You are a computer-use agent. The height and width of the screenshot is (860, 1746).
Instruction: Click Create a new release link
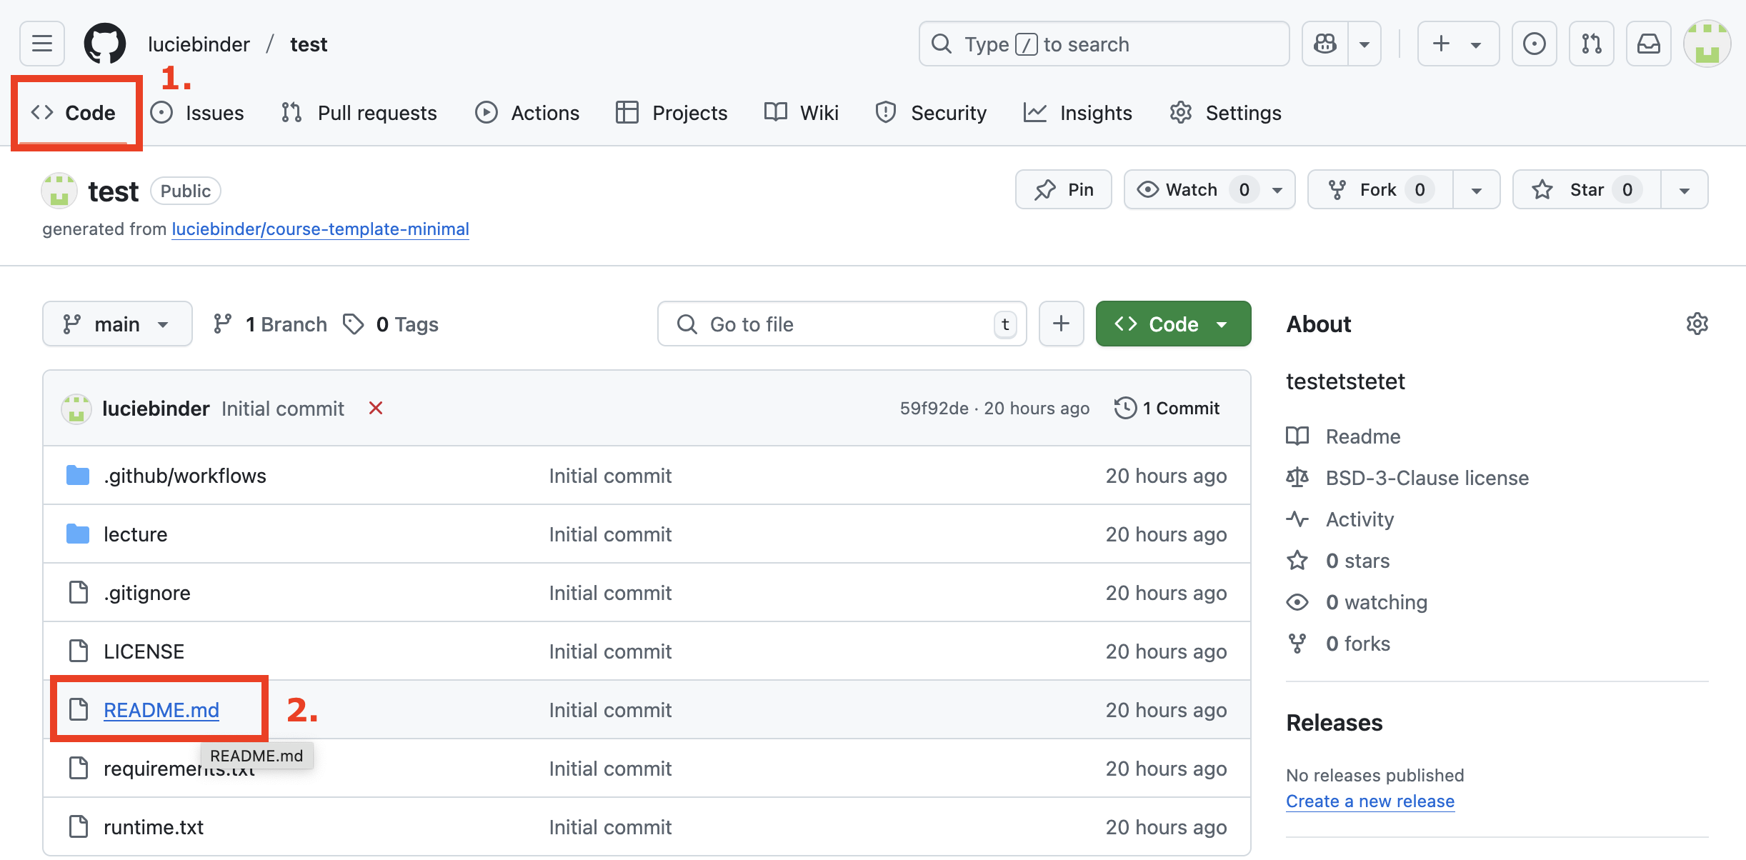click(x=1370, y=801)
